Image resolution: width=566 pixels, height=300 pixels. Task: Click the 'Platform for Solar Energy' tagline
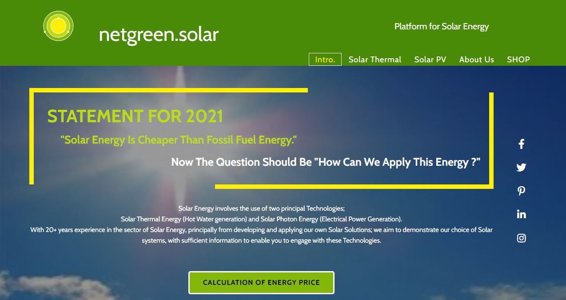click(442, 27)
